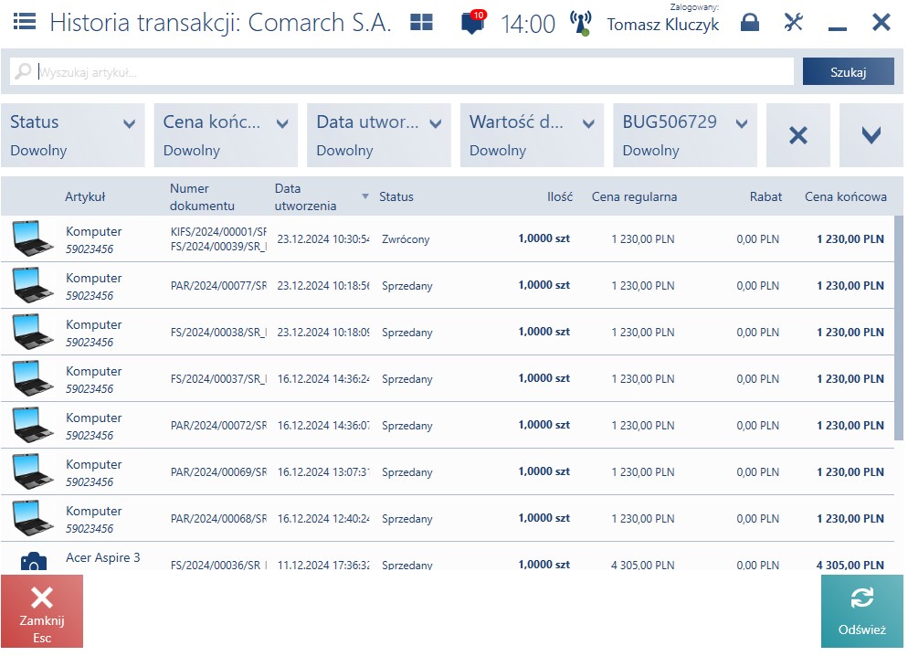Select document PAR/2024/00077/SR
Image resolution: width=908 pixels, height=656 pixels.
218,285
